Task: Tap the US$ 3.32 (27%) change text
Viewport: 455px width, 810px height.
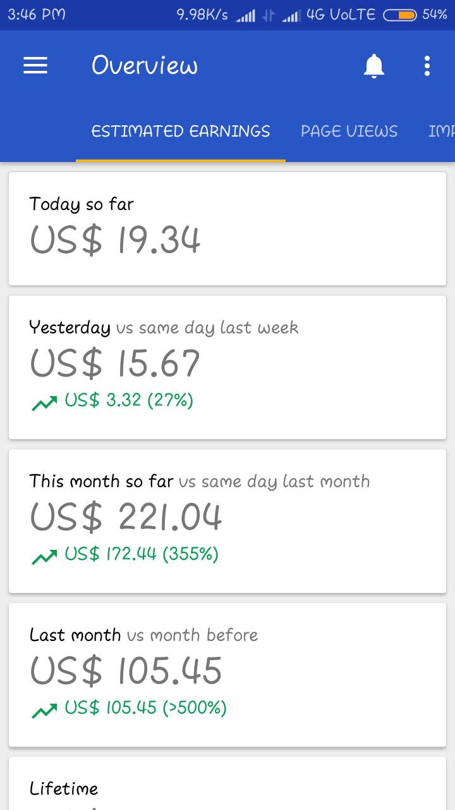Action: (129, 401)
